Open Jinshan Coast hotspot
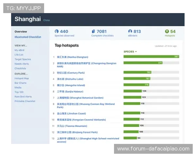The image size is (196, 157). [x=71, y=113]
